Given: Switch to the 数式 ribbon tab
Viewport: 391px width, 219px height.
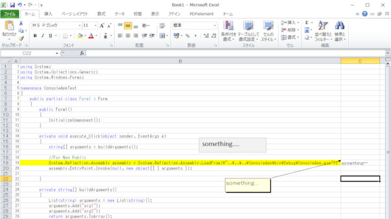Looking at the screenshot, I should [101, 14].
